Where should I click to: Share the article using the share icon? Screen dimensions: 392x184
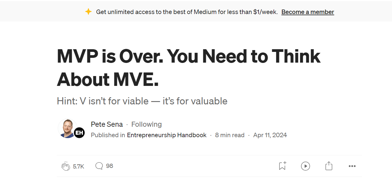click(329, 166)
